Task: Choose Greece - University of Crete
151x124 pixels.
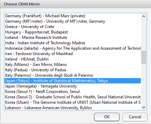Action: pyautogui.click(x=72, y=27)
